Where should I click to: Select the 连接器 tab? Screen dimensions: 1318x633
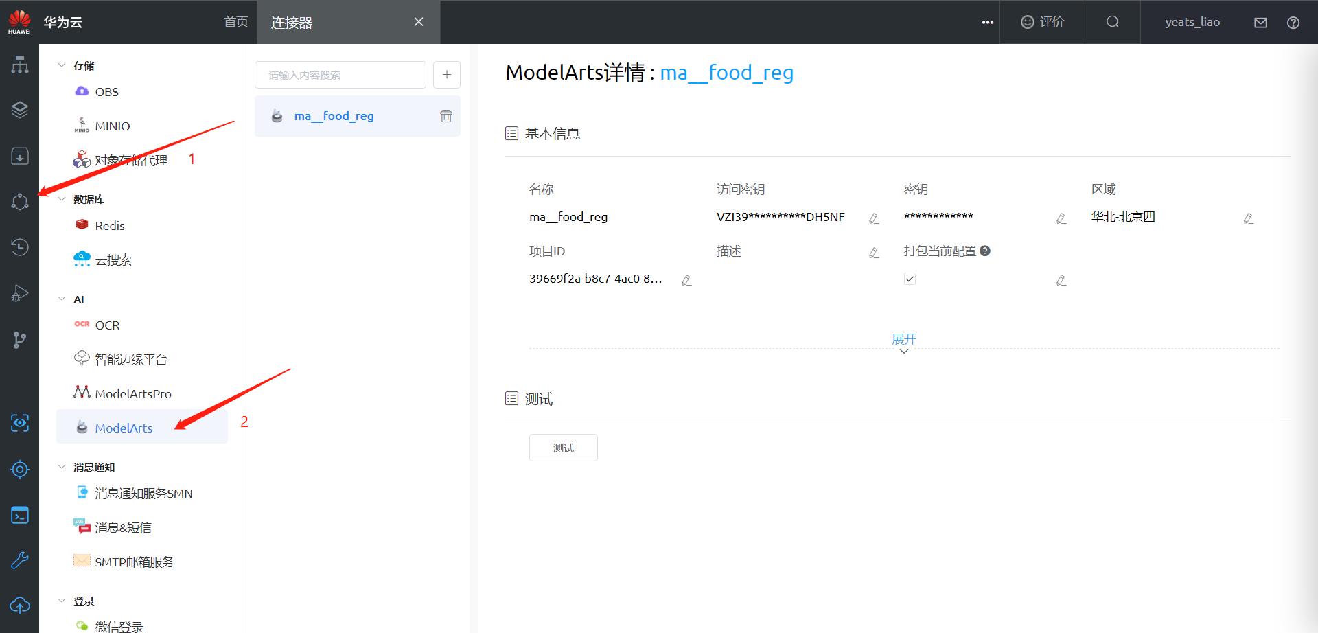(x=292, y=23)
